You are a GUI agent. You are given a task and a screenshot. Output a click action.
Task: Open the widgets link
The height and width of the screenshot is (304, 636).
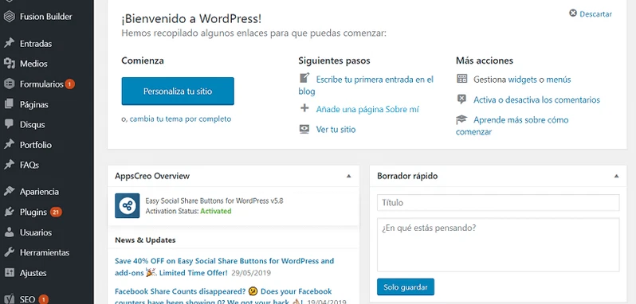click(523, 80)
